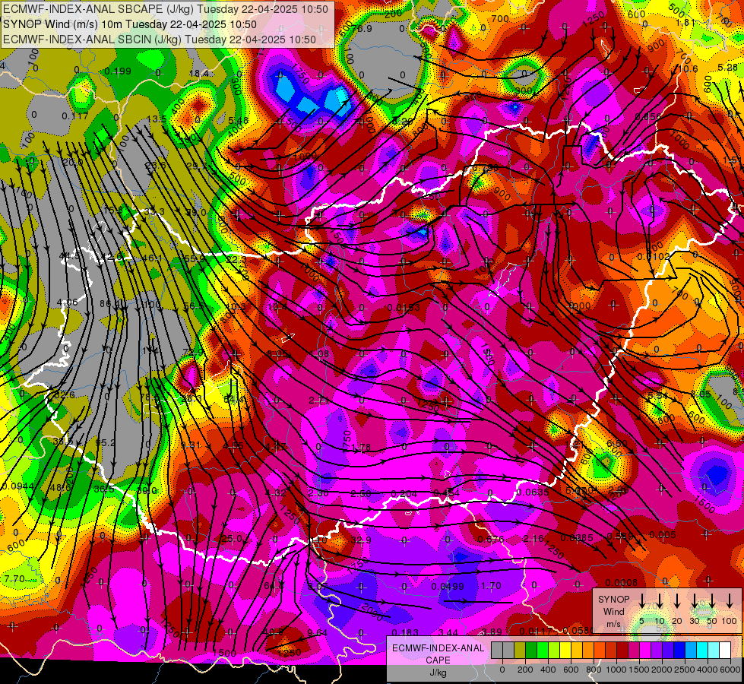744x684 pixels.
Task: Pick the bright magenta CAPE legend swatch
Action: tap(645, 651)
